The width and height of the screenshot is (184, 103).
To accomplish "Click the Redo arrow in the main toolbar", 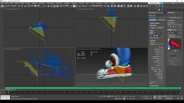I will [x=15, y=6].
